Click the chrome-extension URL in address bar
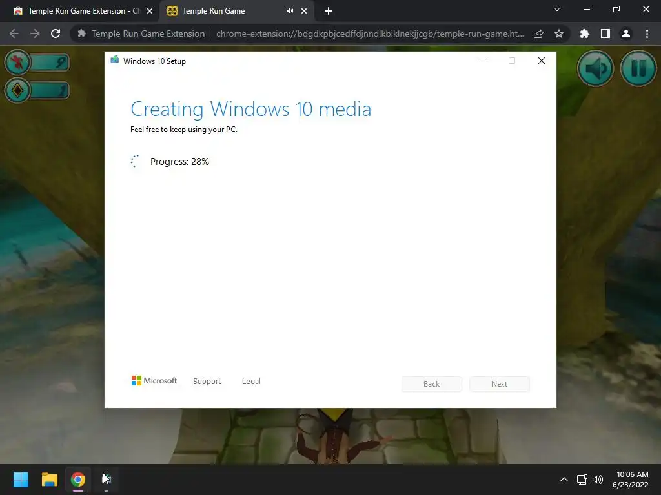This screenshot has height=495, width=661. pos(370,34)
